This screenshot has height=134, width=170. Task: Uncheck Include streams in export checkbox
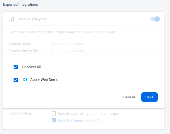pos(54,120)
